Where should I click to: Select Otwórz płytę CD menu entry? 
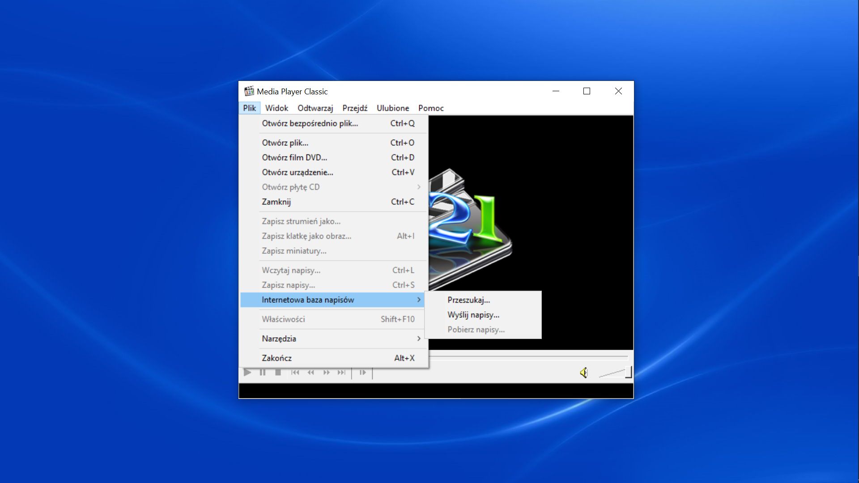click(334, 187)
